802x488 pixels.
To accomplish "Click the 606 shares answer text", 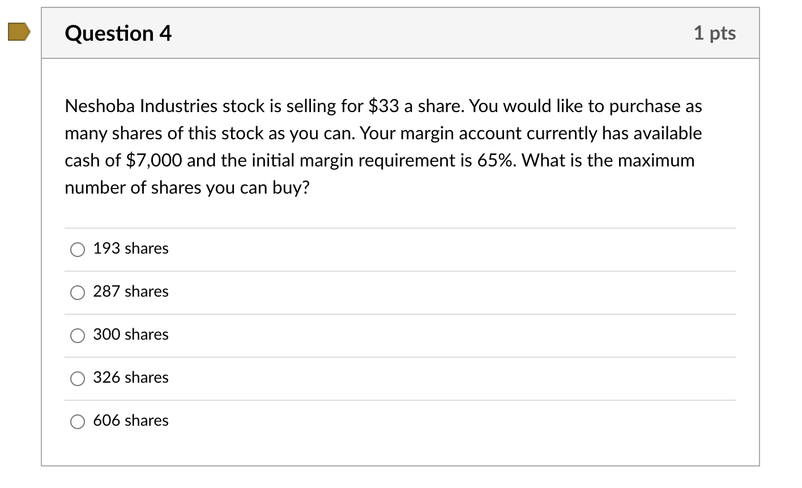I will (130, 421).
